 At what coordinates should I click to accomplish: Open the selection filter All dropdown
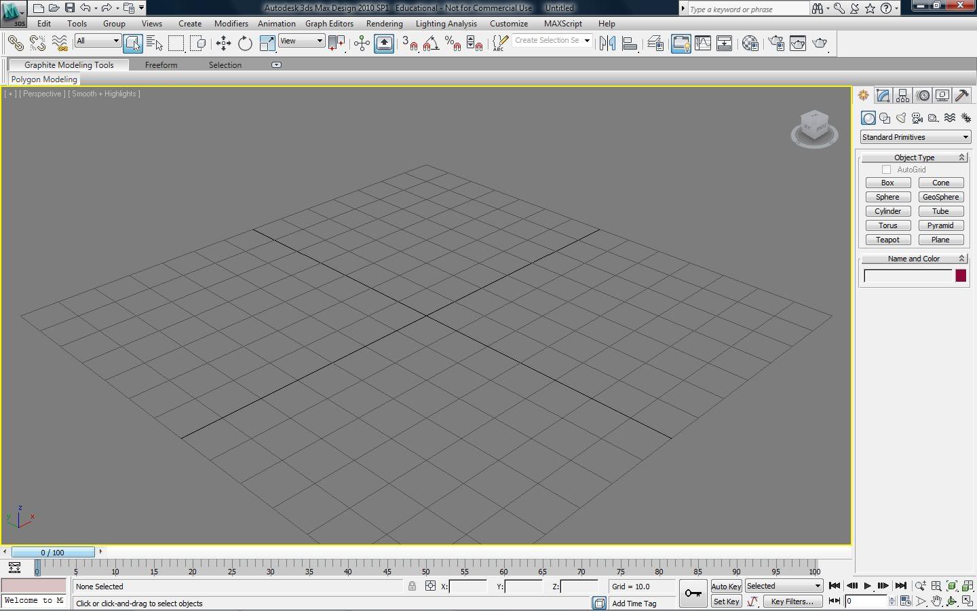tap(98, 41)
